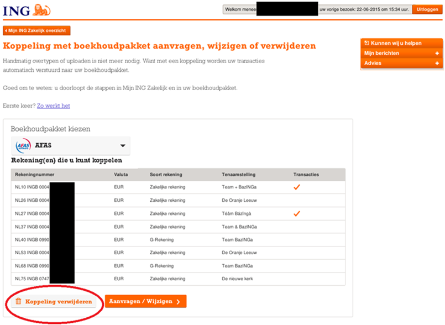
Task: Log out with the Uitloggen button
Action: coord(427,9)
